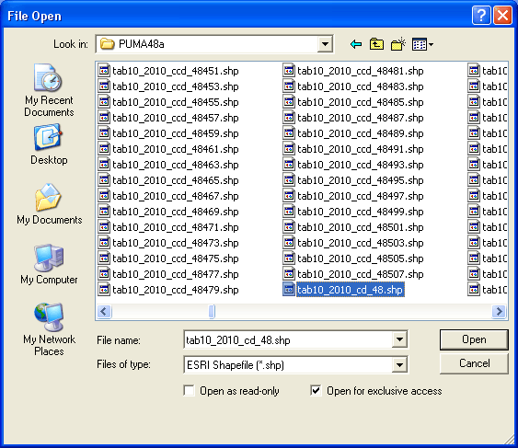The height and width of the screenshot is (448, 518).
Task: Select file name tab10_2010_ccd_48471.shp
Action: pos(176,227)
